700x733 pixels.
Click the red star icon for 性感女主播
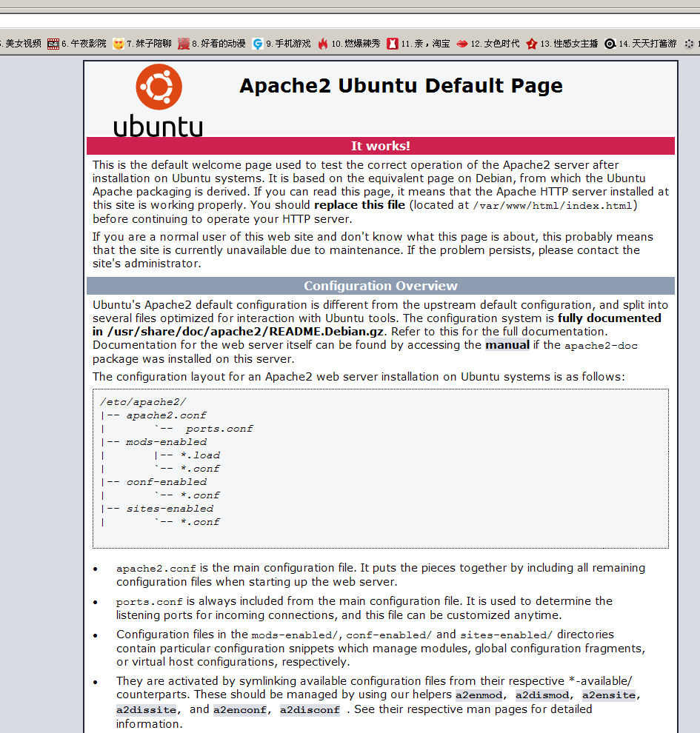(x=532, y=44)
